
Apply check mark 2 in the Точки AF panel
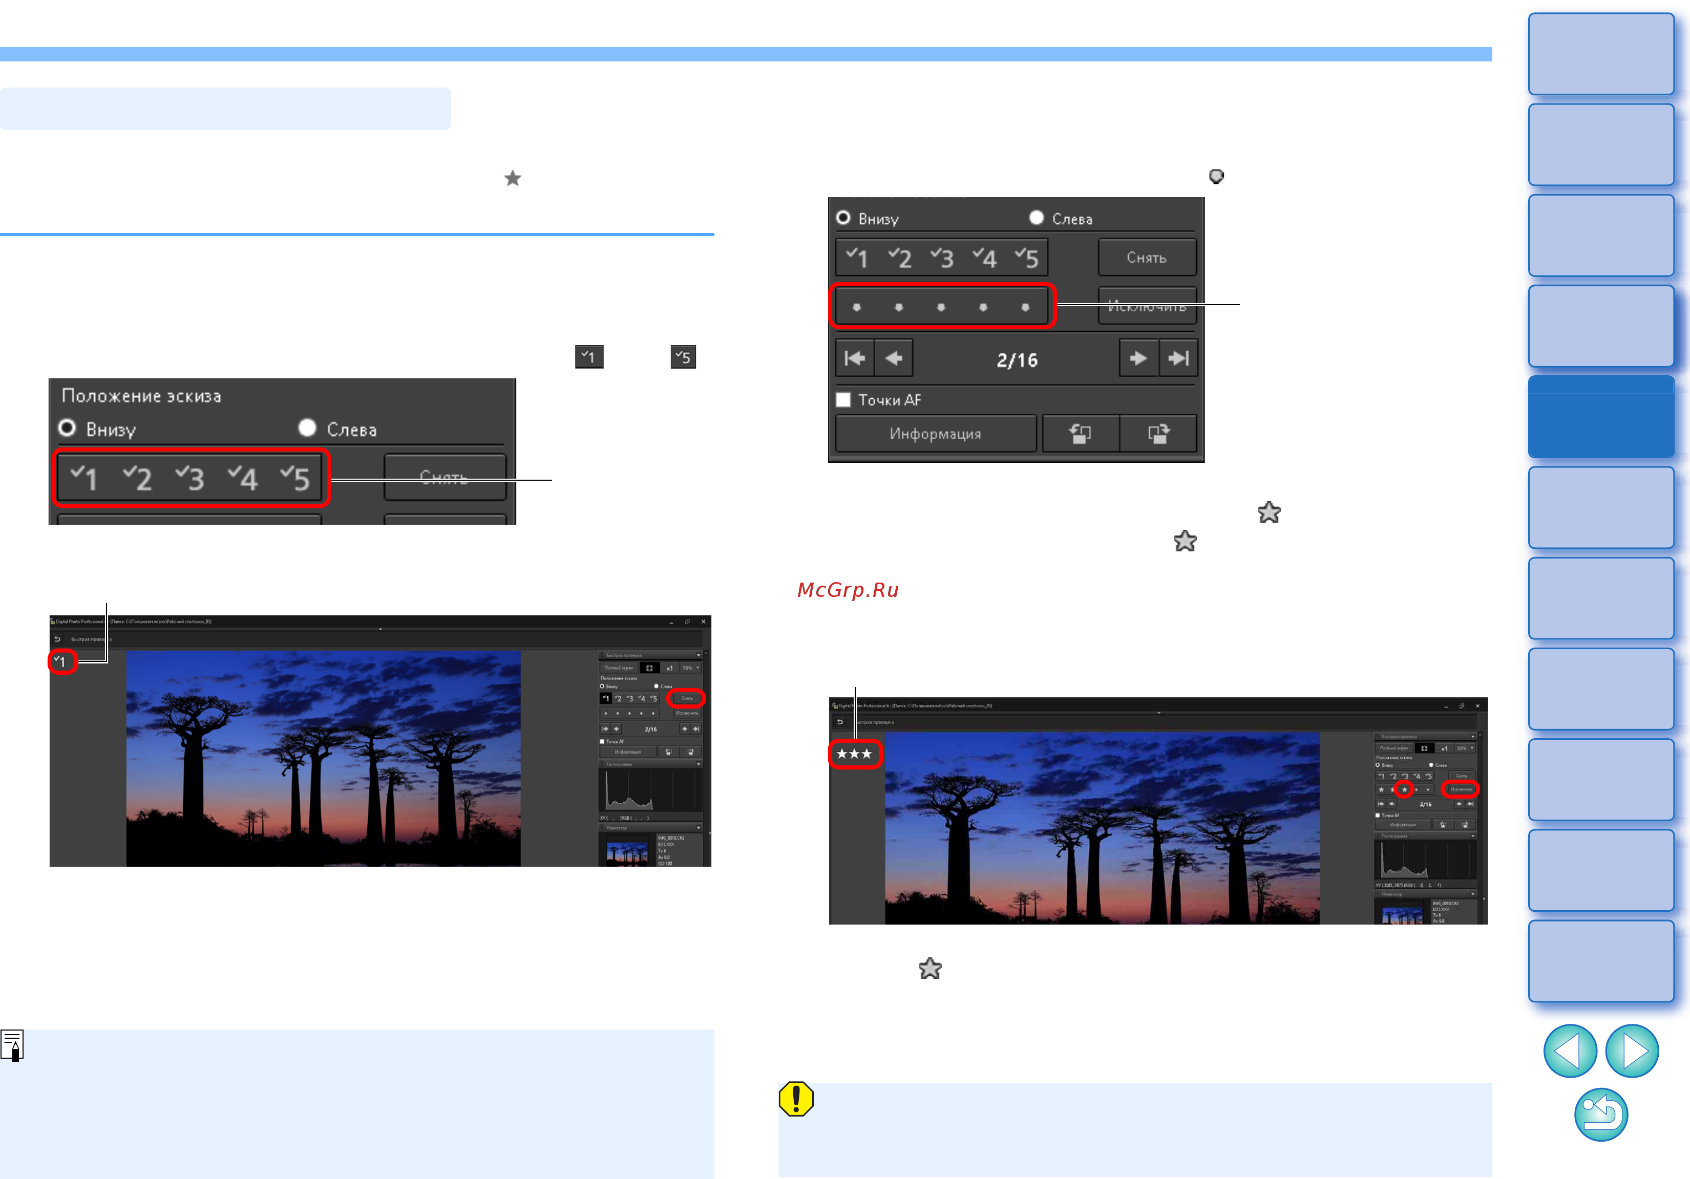(899, 258)
